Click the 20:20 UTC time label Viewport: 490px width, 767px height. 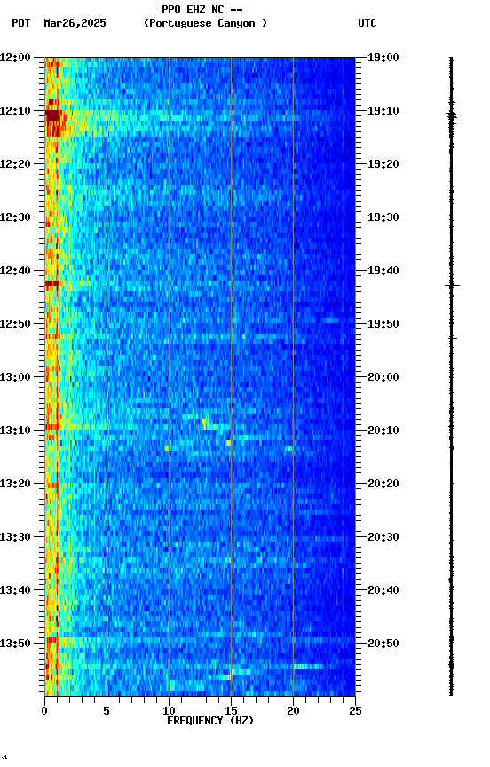(x=383, y=484)
